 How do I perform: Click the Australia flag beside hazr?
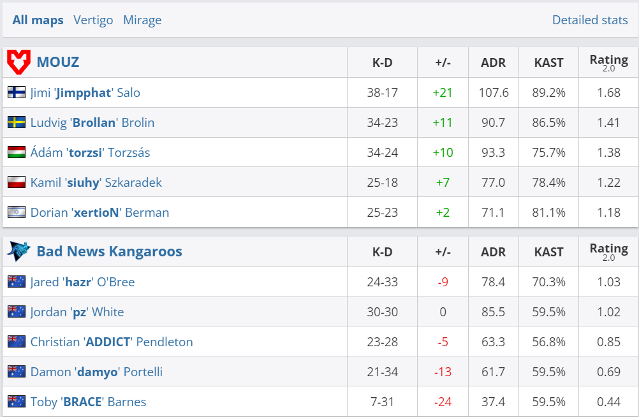pyautogui.click(x=17, y=282)
